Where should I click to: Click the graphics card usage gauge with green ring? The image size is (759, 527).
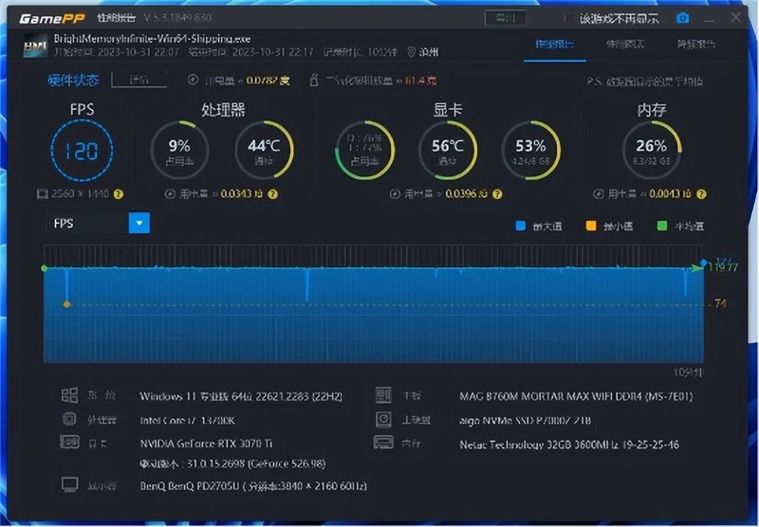tap(364, 151)
